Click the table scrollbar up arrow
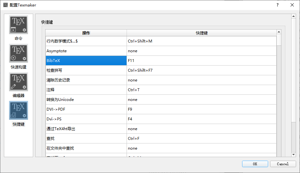Screen dimensions: 300x173 pyautogui.click(x=279, y=32)
